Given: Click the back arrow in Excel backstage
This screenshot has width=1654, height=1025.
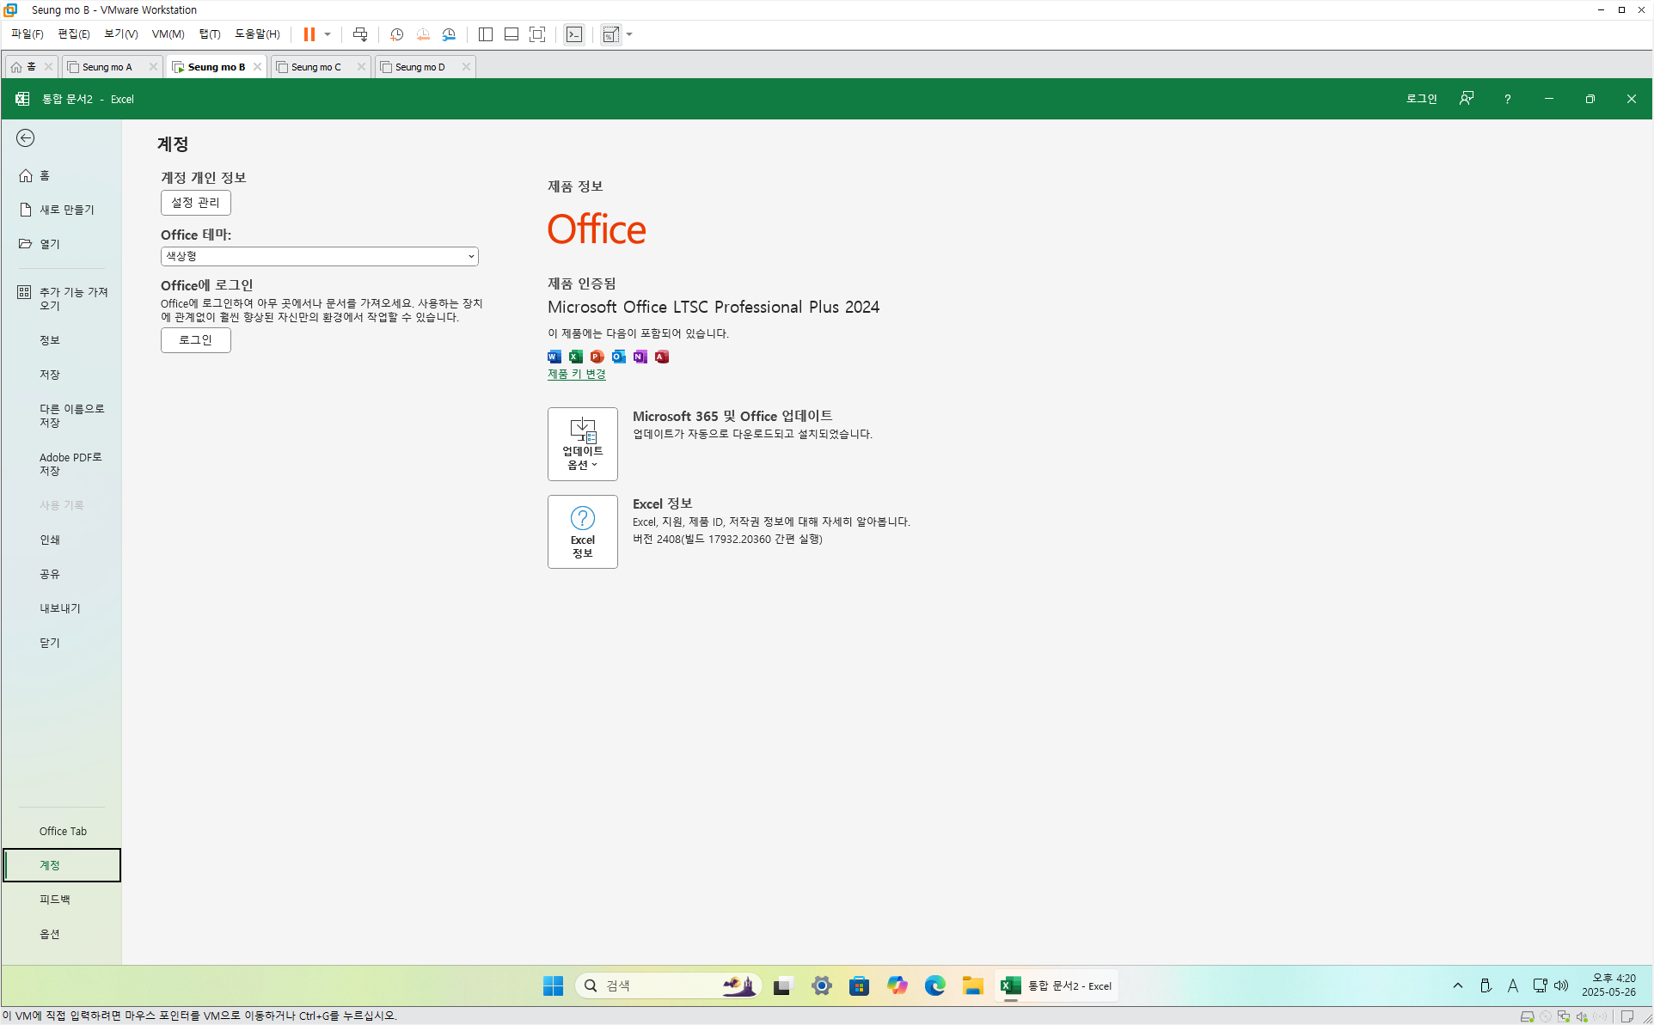Looking at the screenshot, I should pyautogui.click(x=26, y=138).
